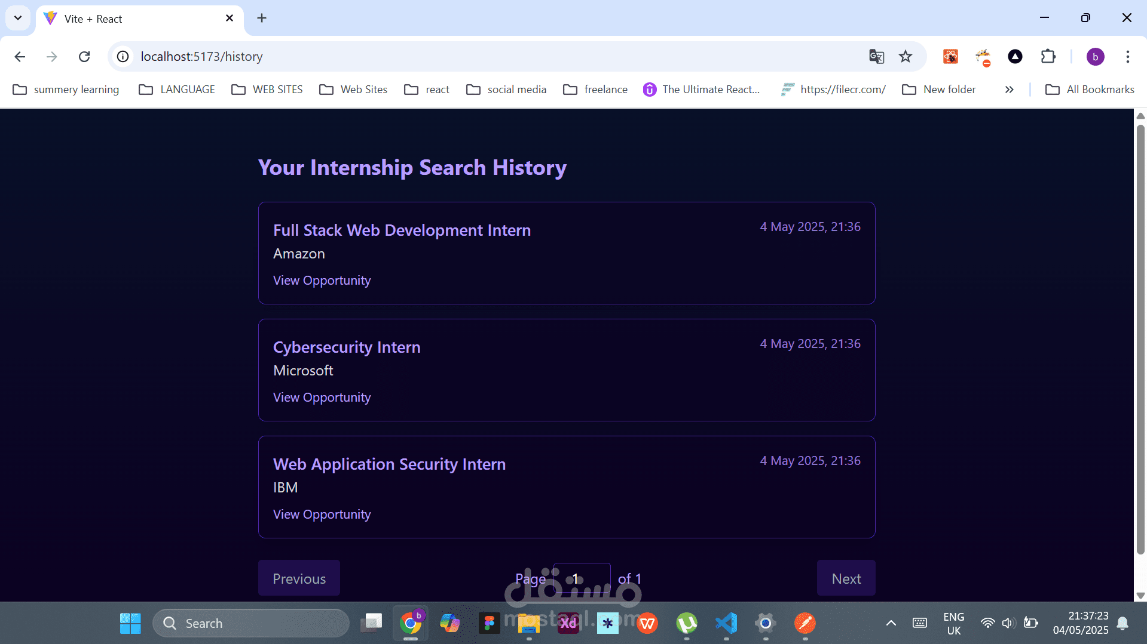Click the 'Cybersecurity Intern' title
Screen dimensions: 1147x644
347,347
